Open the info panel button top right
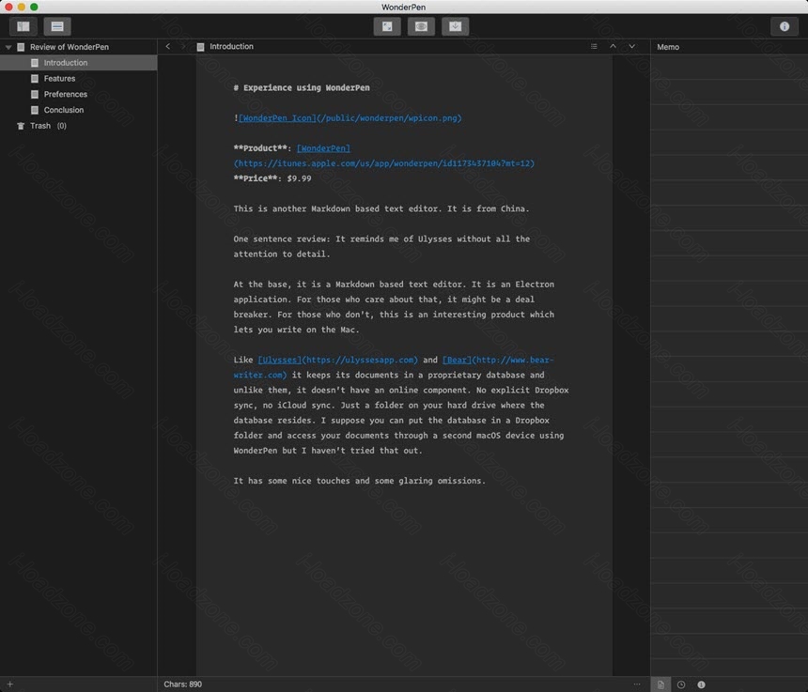This screenshot has width=808, height=692. (785, 26)
